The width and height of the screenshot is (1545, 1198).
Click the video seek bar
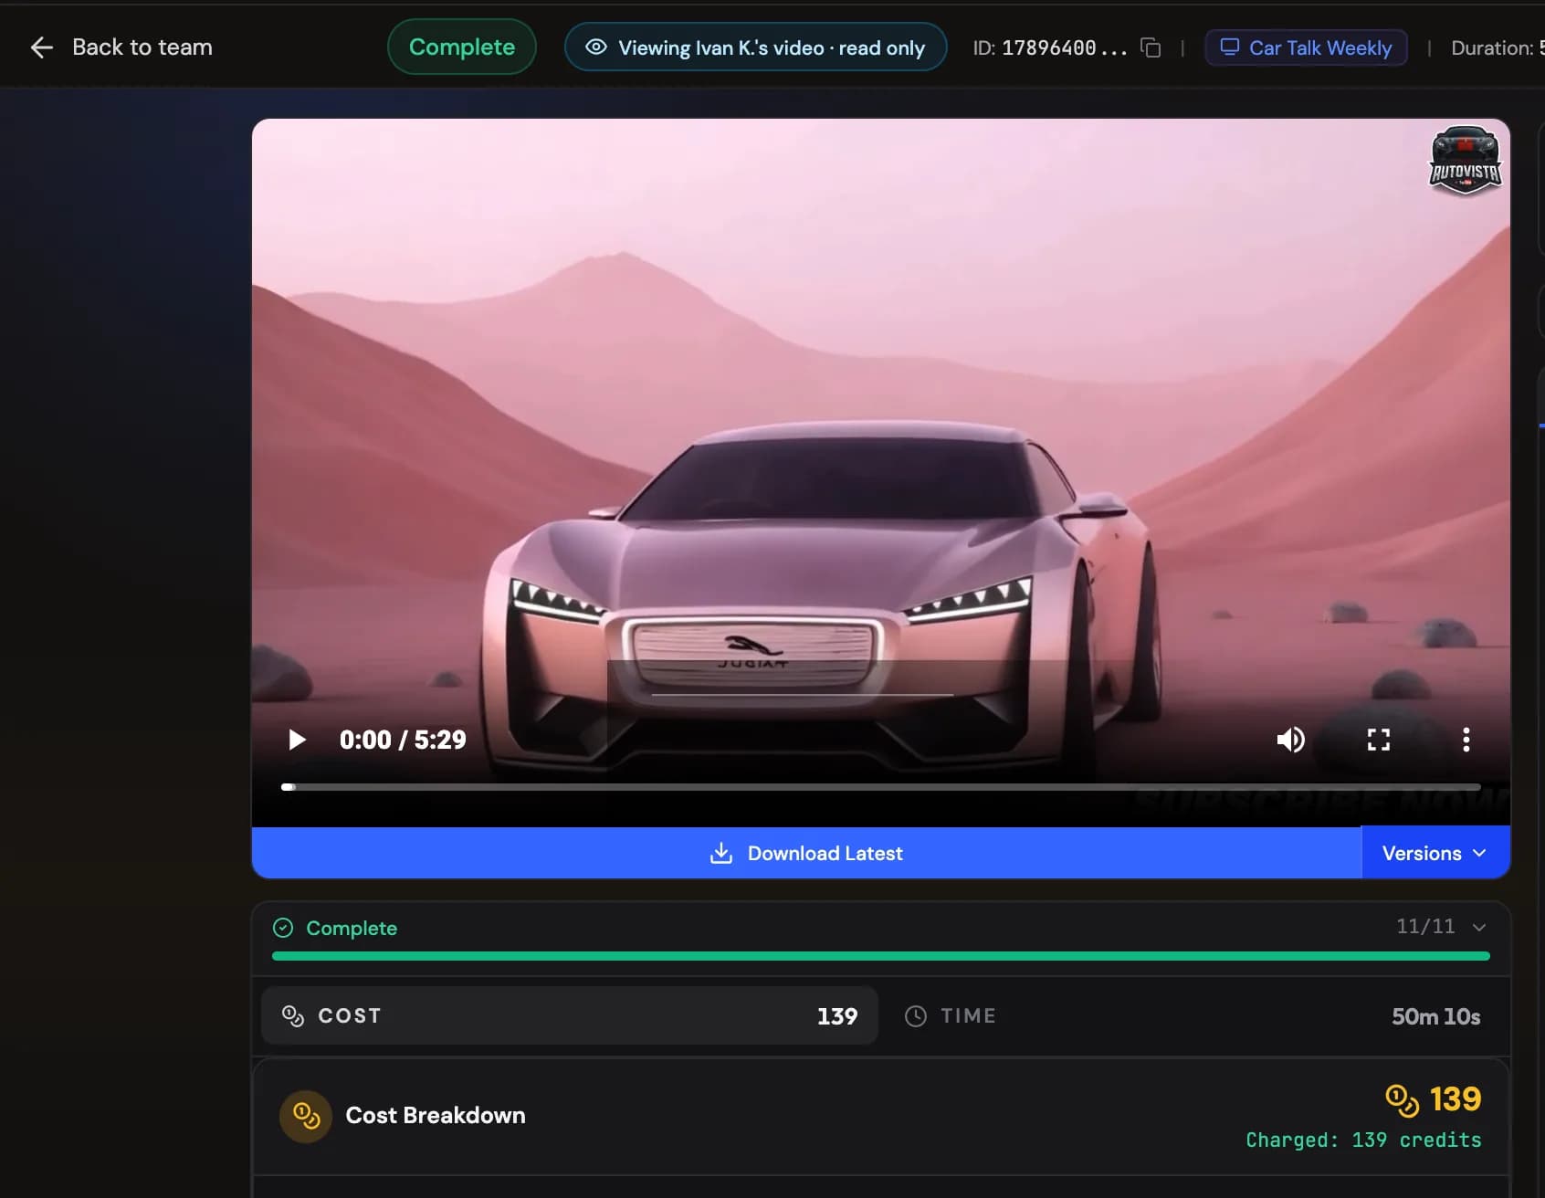[881, 786]
